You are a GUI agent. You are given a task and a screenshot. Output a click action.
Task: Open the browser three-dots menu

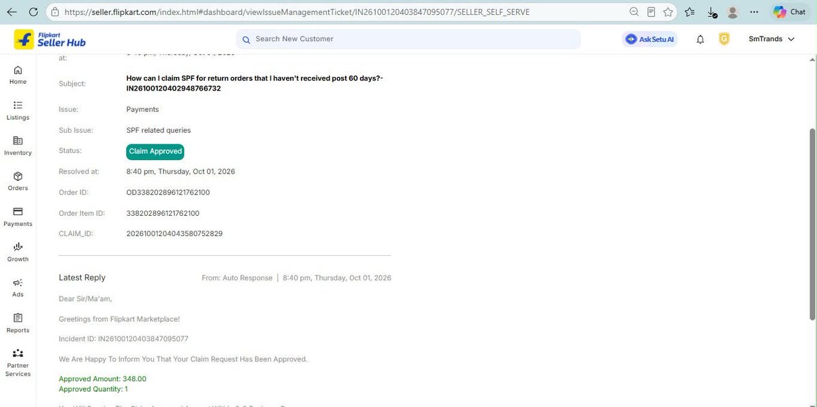click(x=754, y=12)
